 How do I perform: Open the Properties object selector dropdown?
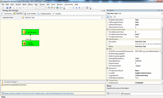tap(162, 14)
